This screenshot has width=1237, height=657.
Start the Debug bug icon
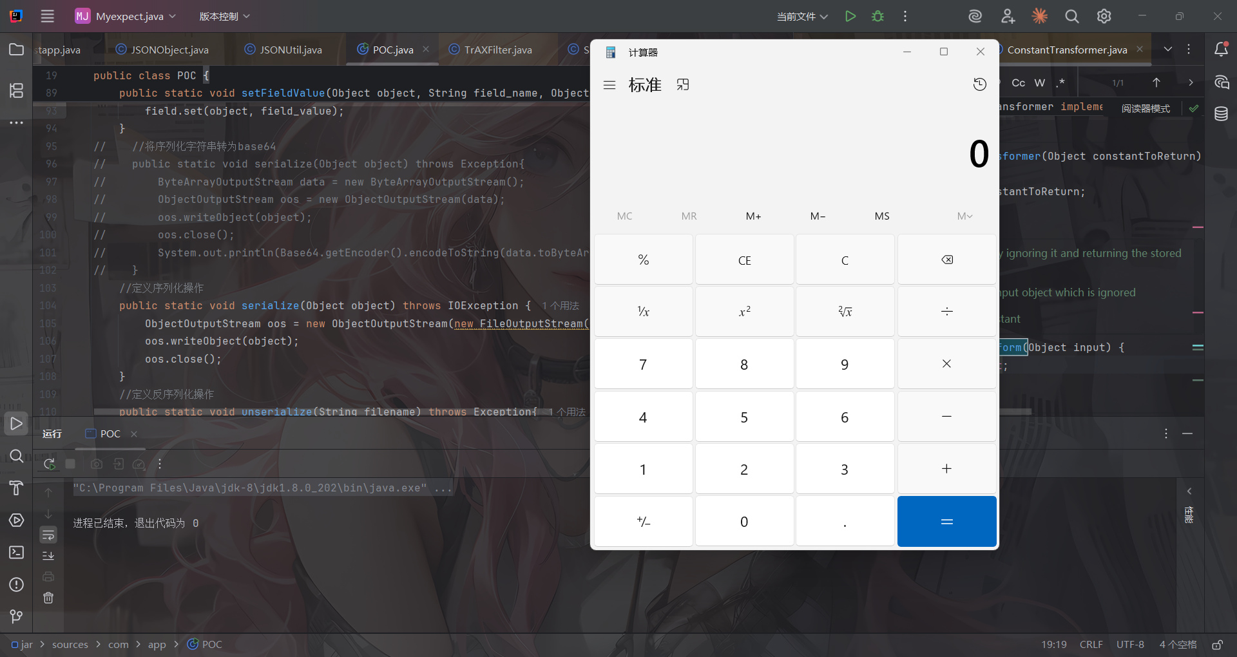(877, 16)
